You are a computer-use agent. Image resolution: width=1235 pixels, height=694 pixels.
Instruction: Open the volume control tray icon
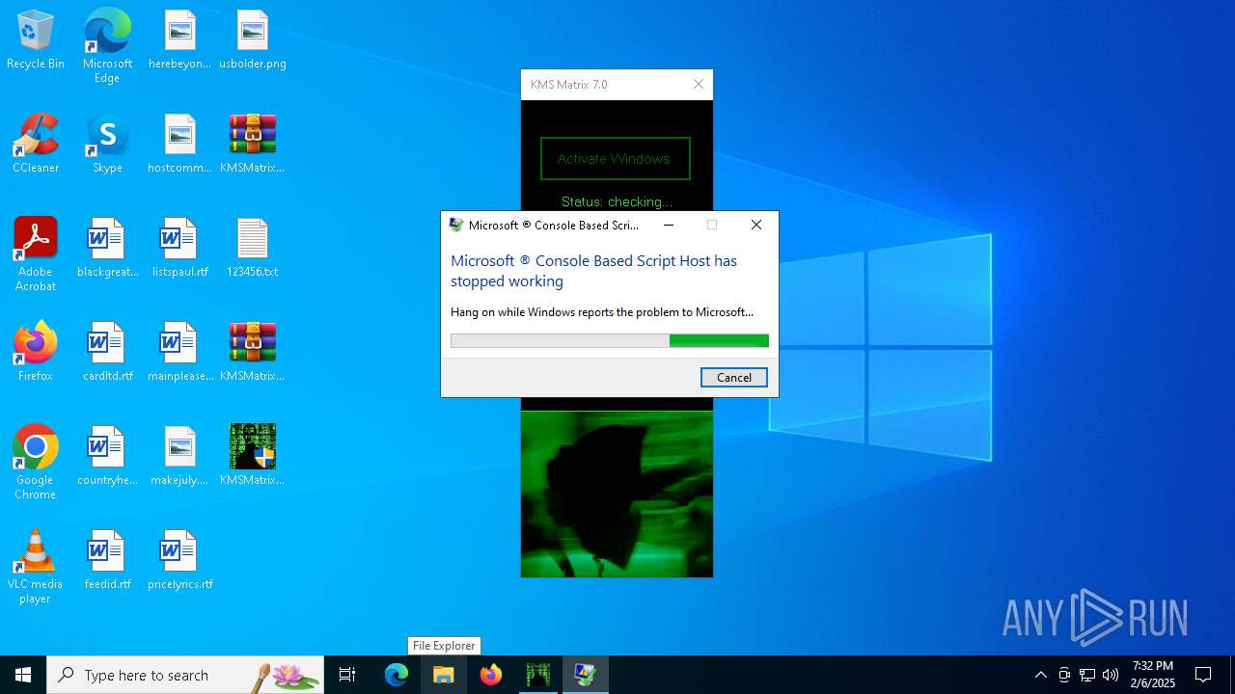click(x=1111, y=675)
